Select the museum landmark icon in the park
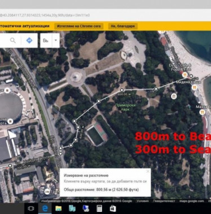211x214 pixels. tap(174, 96)
